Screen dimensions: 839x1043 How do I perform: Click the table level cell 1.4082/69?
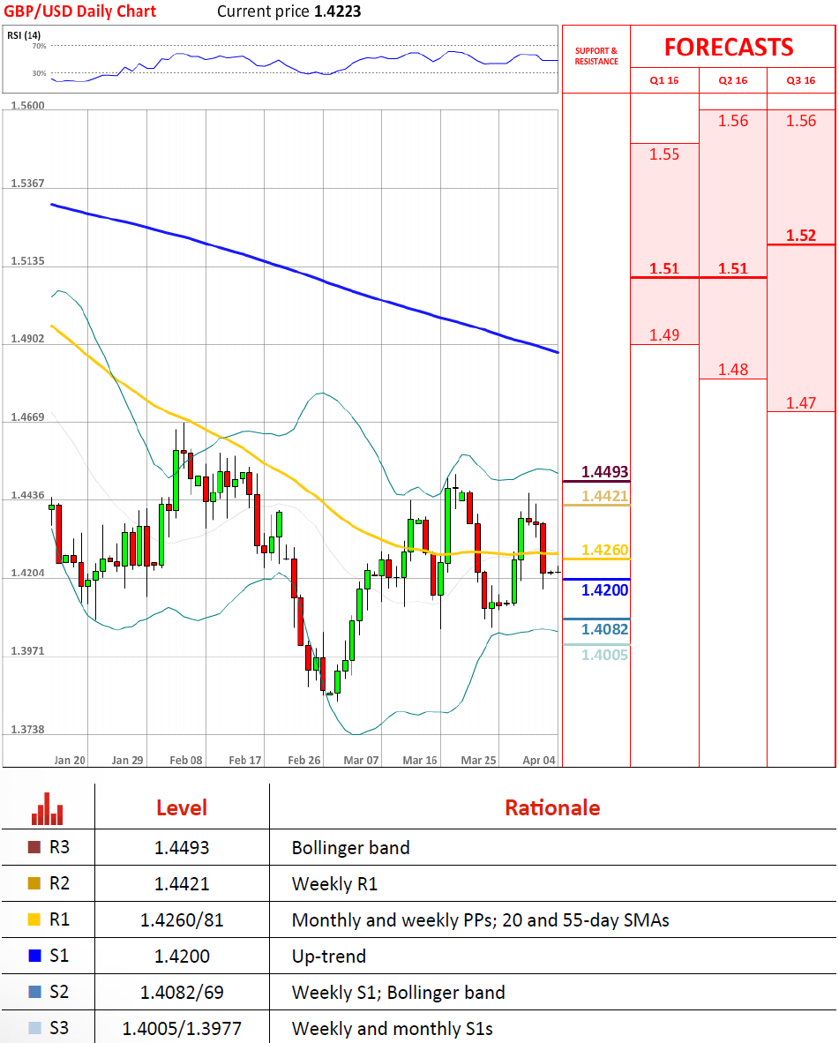(182, 993)
